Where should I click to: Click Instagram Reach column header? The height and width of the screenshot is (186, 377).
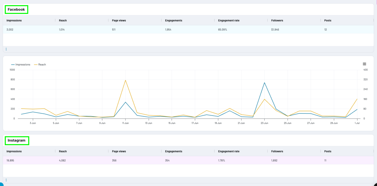coord(63,151)
